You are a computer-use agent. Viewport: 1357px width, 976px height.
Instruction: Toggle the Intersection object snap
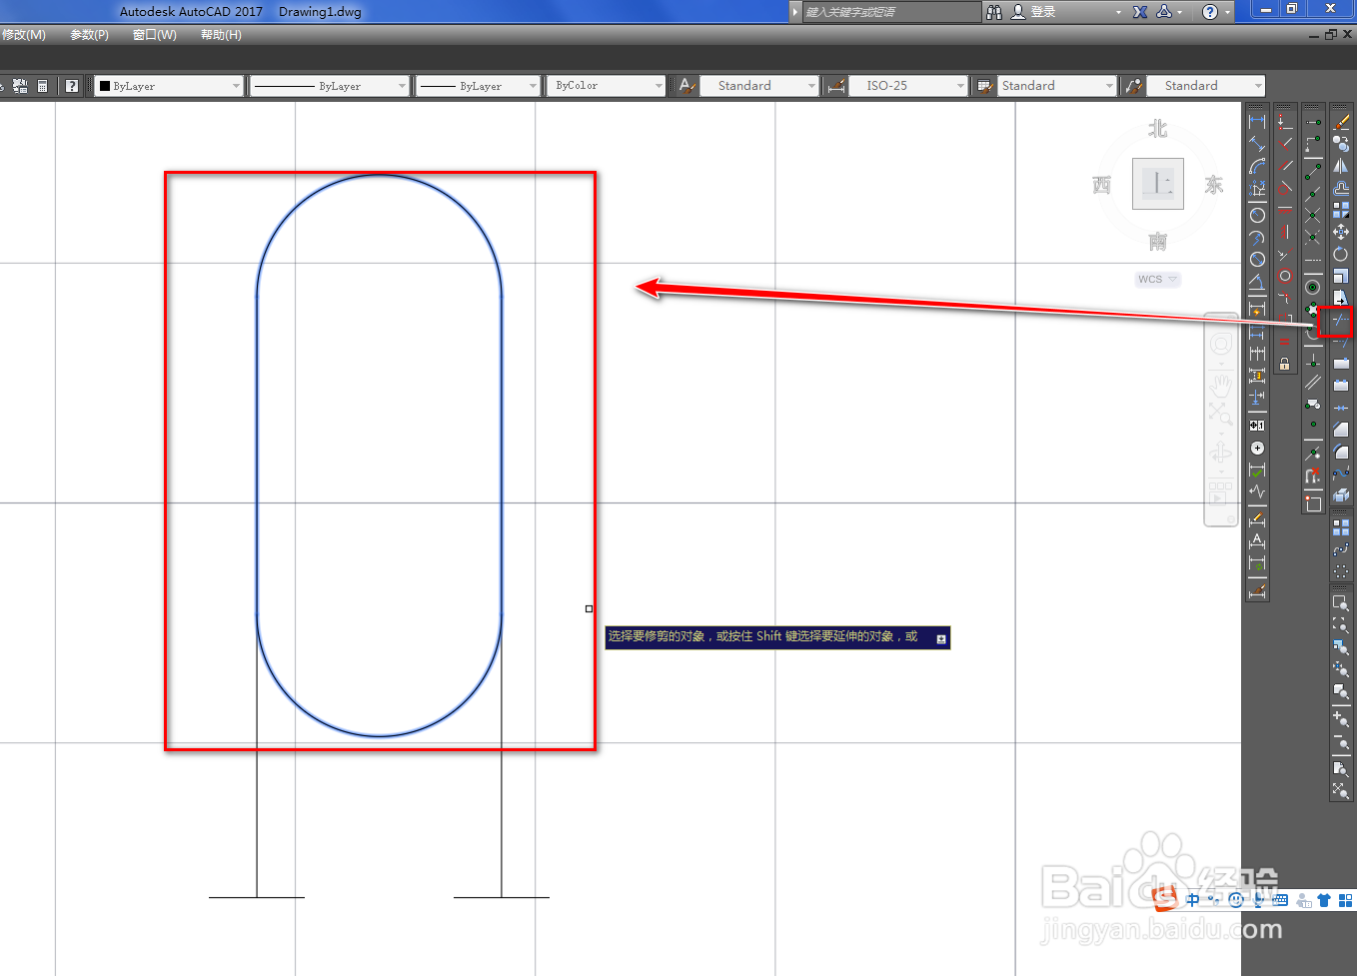point(1312,215)
